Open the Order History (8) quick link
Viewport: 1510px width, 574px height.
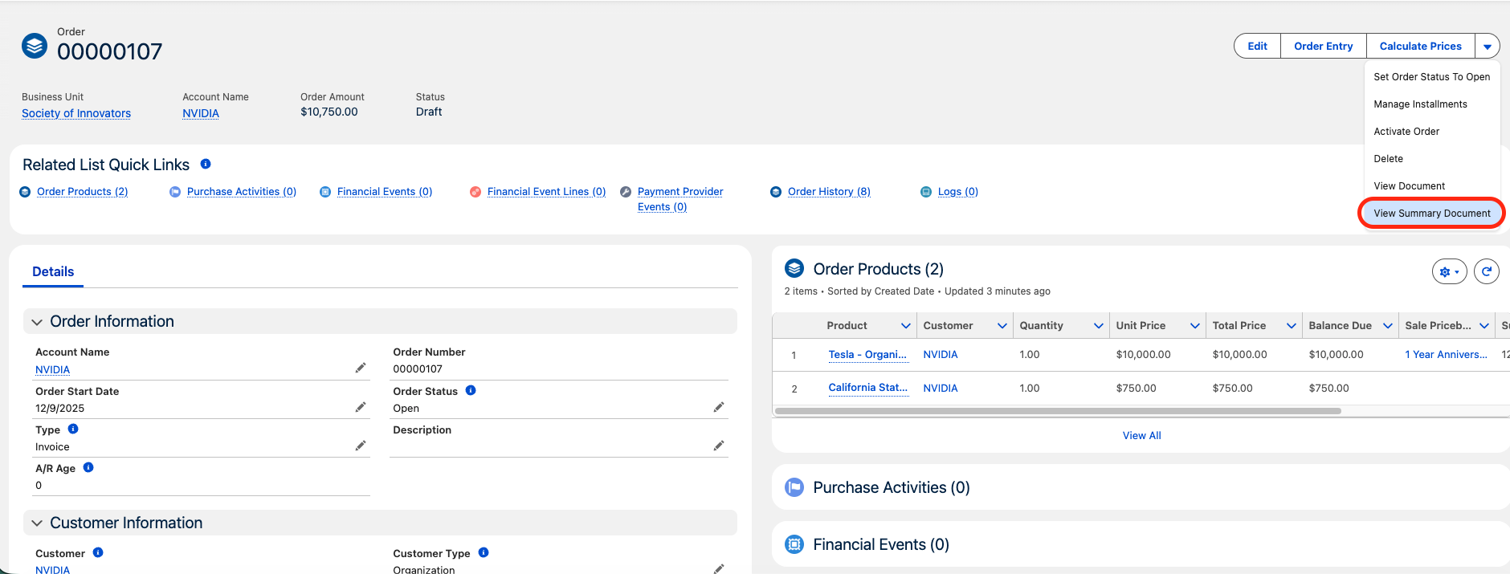tap(829, 192)
